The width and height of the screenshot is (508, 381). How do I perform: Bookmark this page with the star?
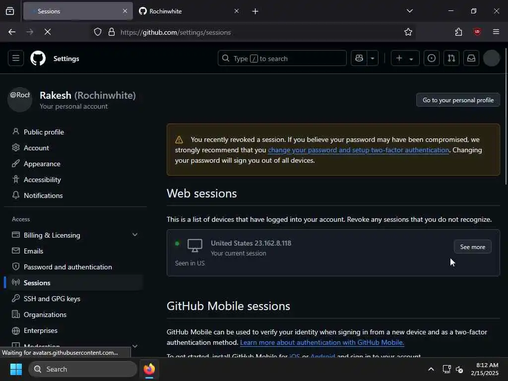[408, 32]
